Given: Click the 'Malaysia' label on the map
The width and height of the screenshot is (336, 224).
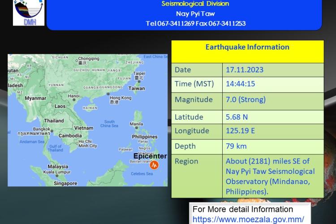Looking at the screenshot, I should coord(58,167).
